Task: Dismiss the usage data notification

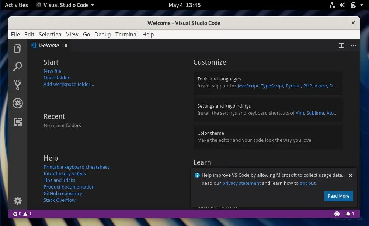Action: tap(351, 175)
